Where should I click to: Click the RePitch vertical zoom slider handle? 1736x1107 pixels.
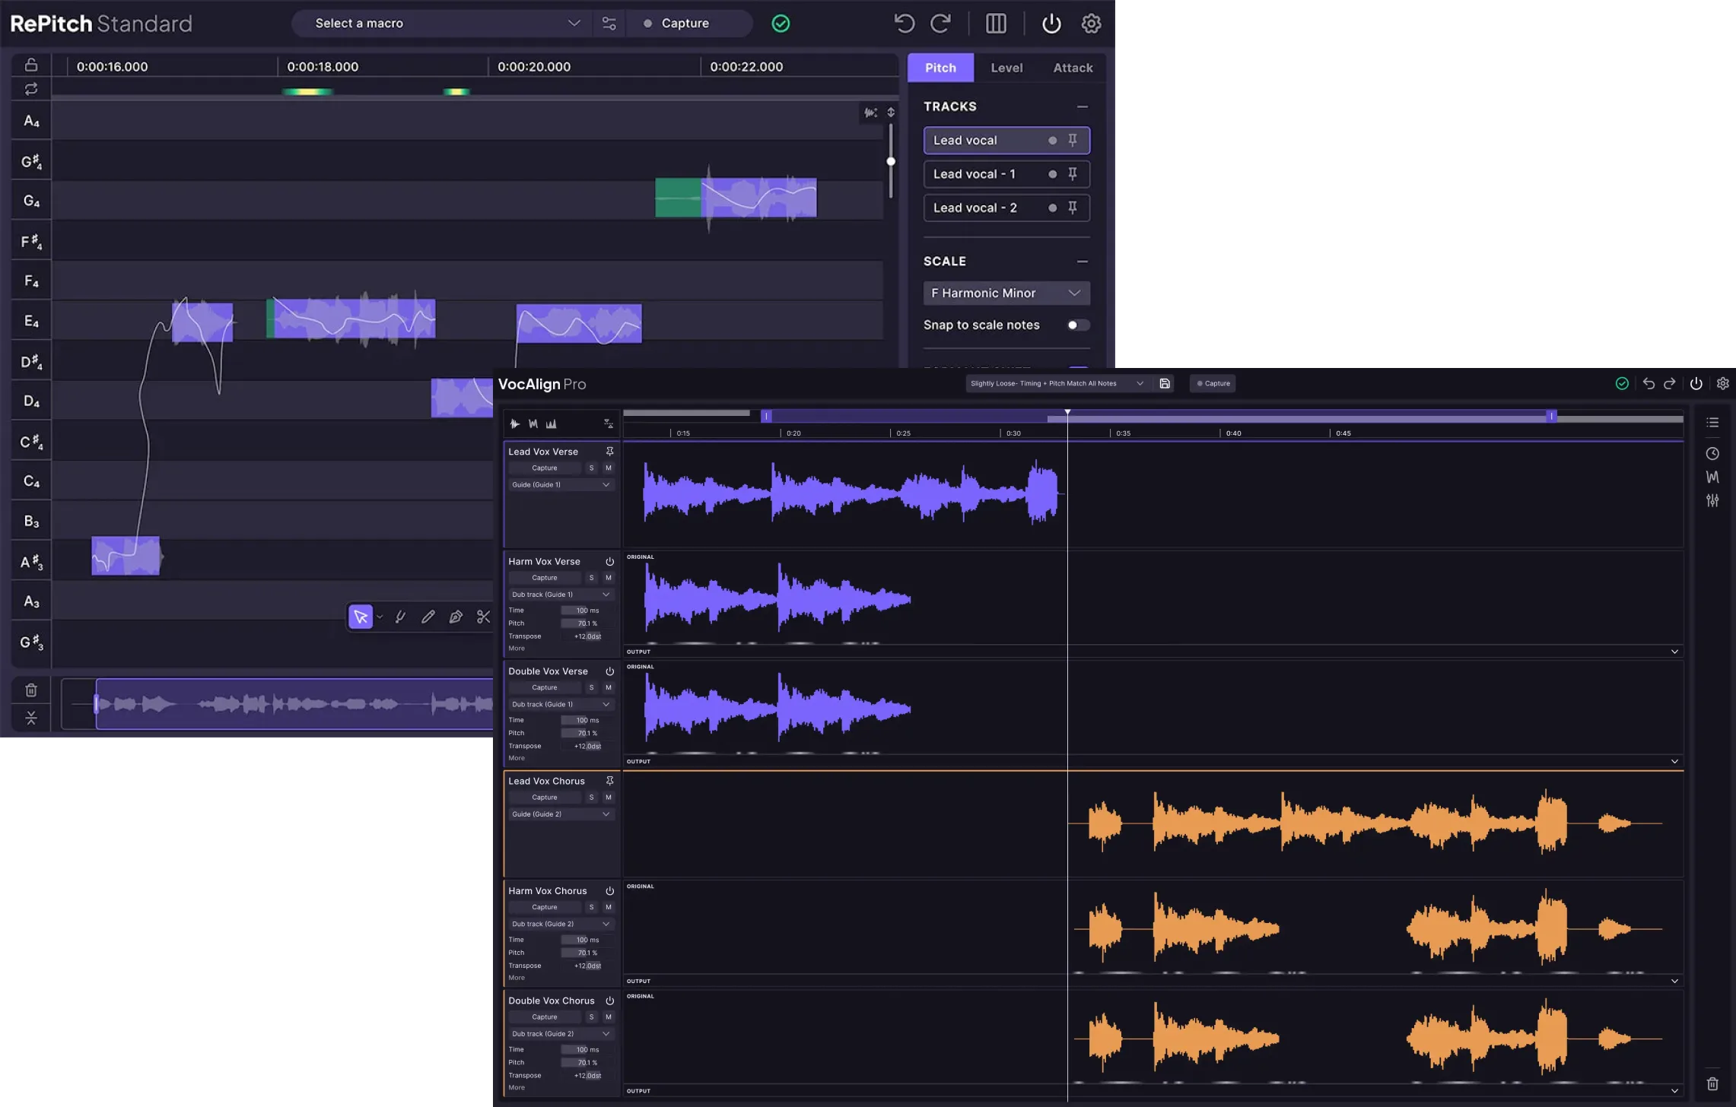coord(891,161)
